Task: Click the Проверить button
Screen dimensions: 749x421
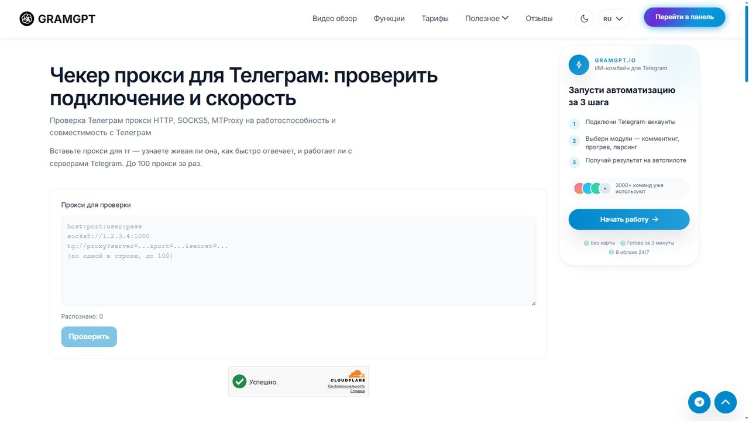Action: click(89, 337)
